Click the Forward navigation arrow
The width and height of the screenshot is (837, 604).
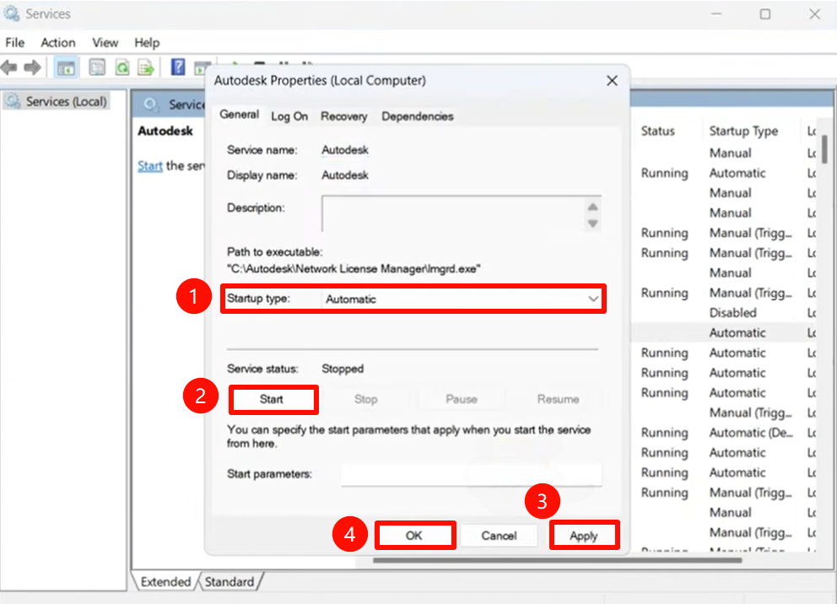(x=32, y=67)
